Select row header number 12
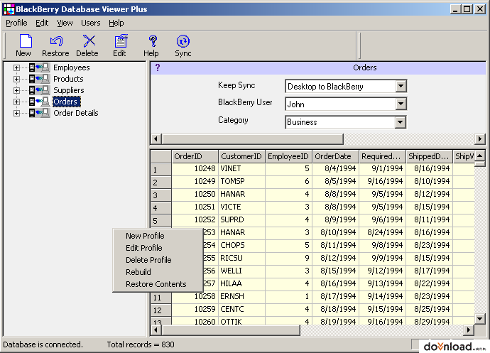 (x=161, y=310)
